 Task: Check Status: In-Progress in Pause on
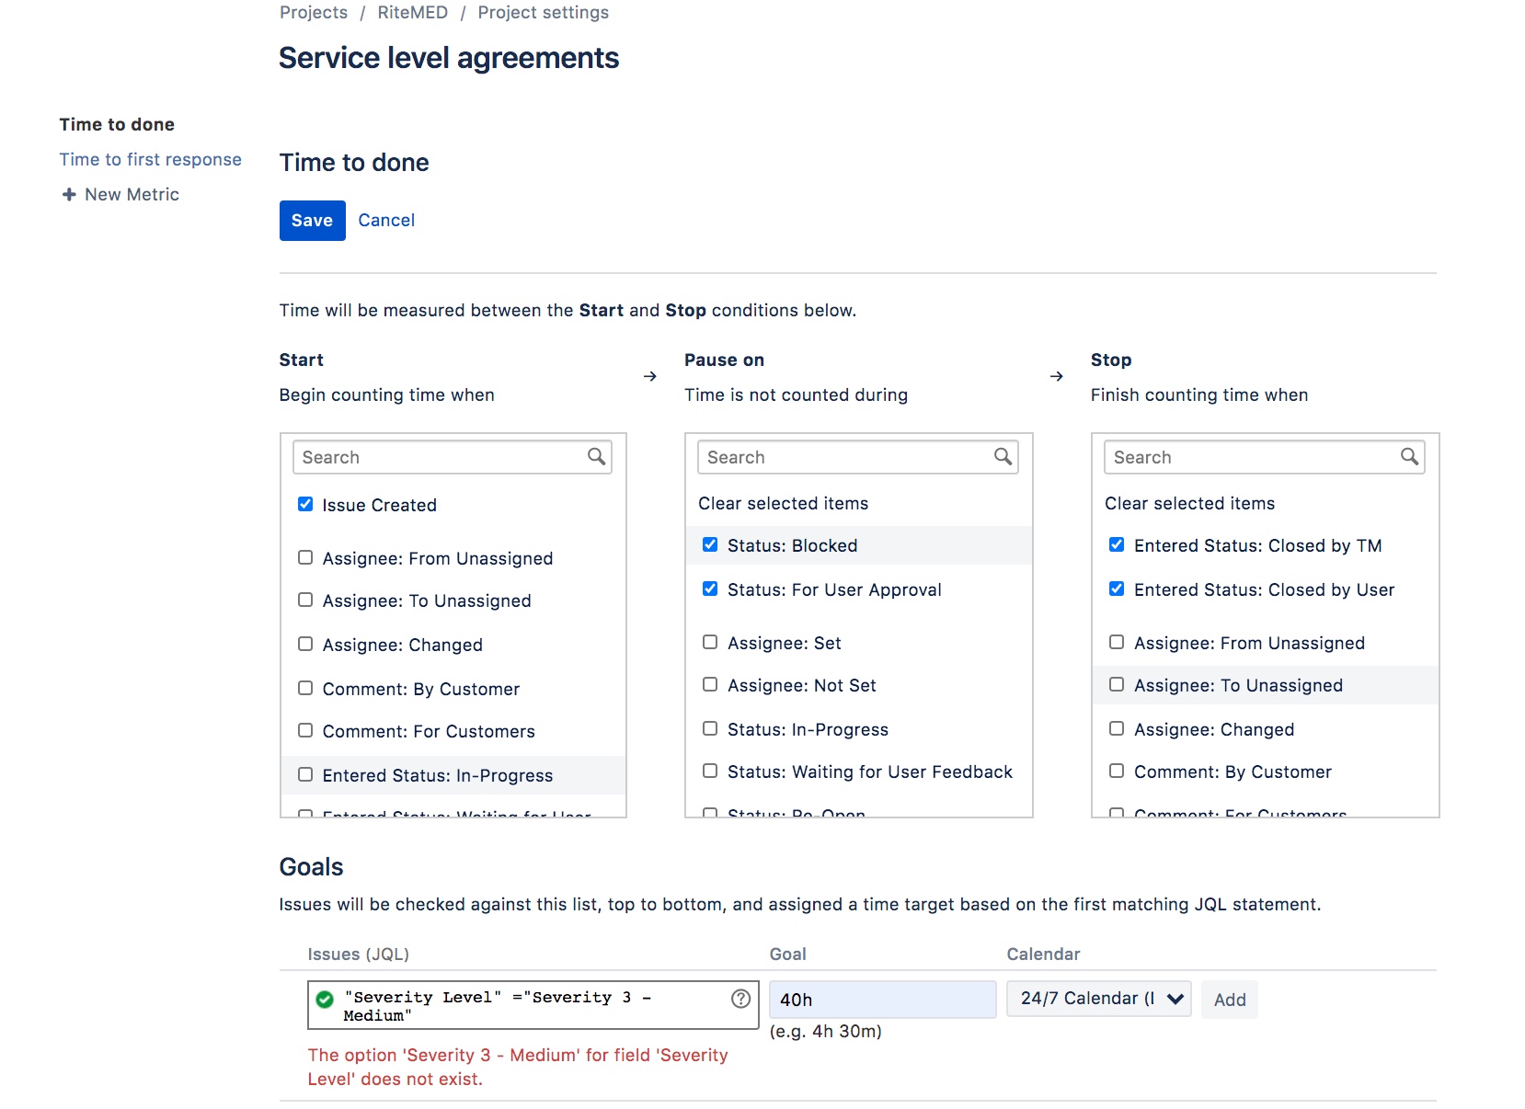pyautogui.click(x=710, y=728)
